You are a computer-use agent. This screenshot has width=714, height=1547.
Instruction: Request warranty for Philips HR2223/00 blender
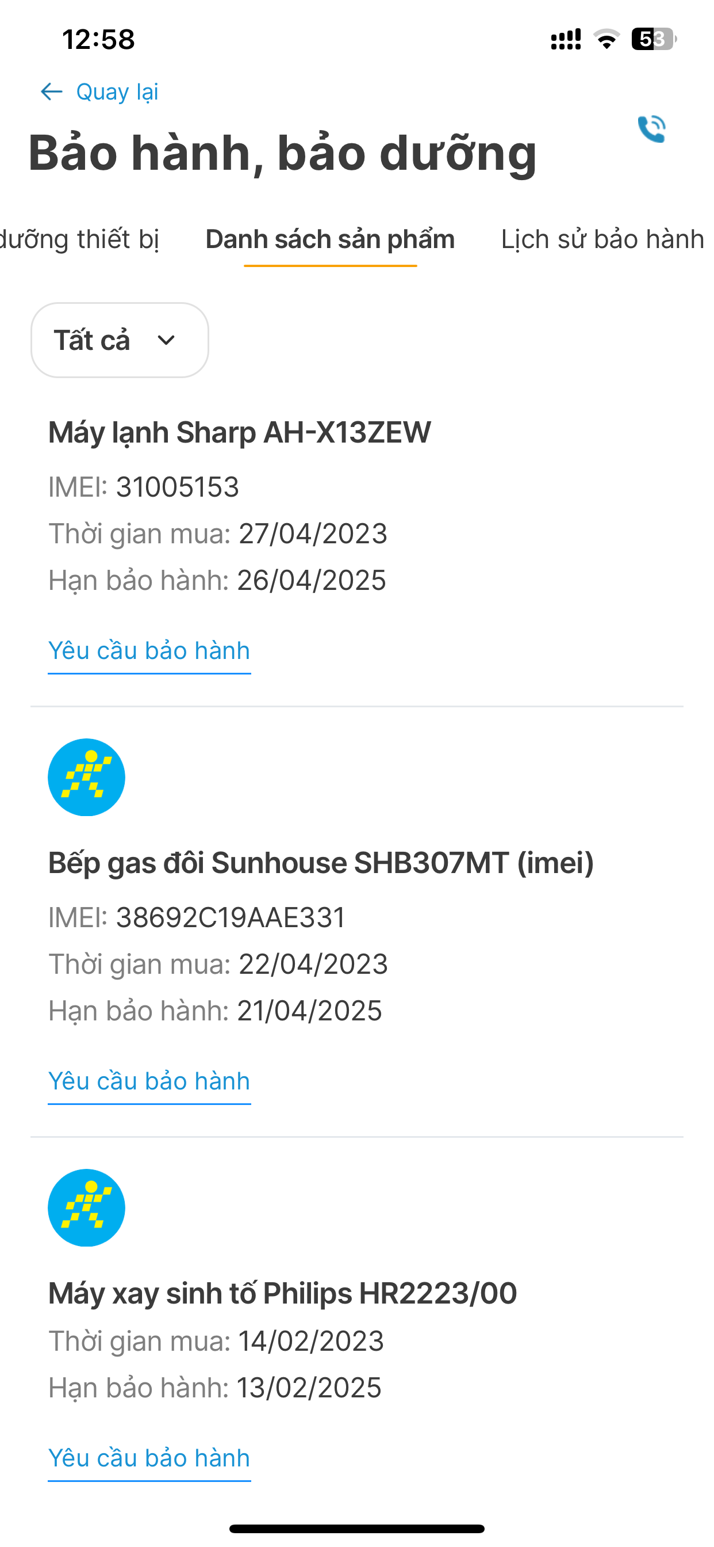click(149, 1458)
